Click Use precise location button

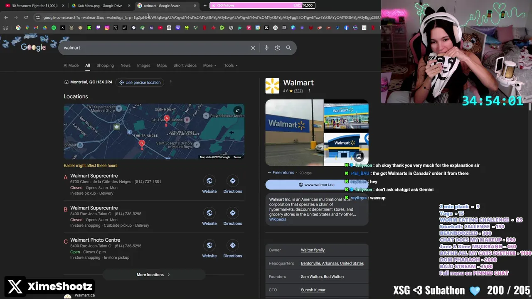(140, 82)
